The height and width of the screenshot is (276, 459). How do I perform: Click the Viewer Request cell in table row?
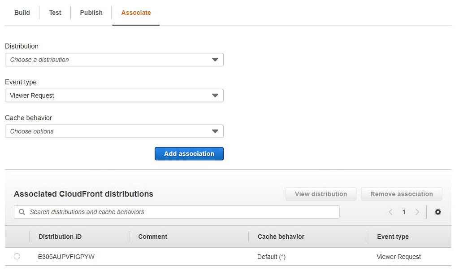[398, 257]
